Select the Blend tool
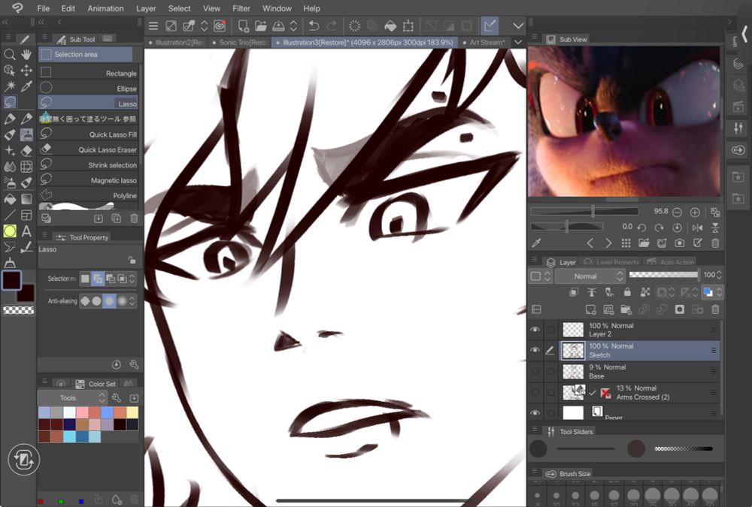This screenshot has width=752, height=507. coord(9,167)
